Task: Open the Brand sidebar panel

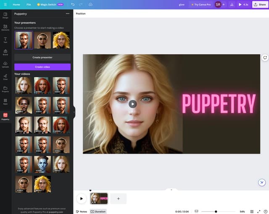Action: (x=5, y=52)
